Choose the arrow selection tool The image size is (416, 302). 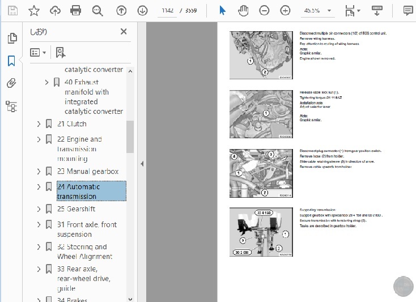point(222,11)
